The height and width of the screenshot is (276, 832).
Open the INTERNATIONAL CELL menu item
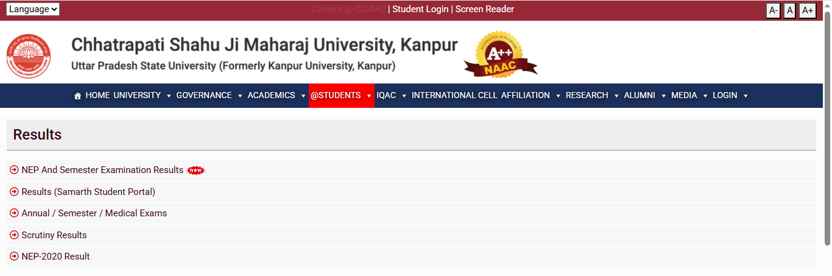click(455, 96)
